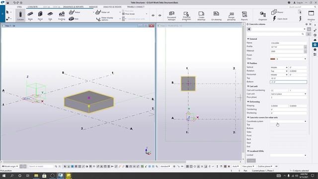Click the Save icon in title bar
Screen dimensions: 318x179
8,3
